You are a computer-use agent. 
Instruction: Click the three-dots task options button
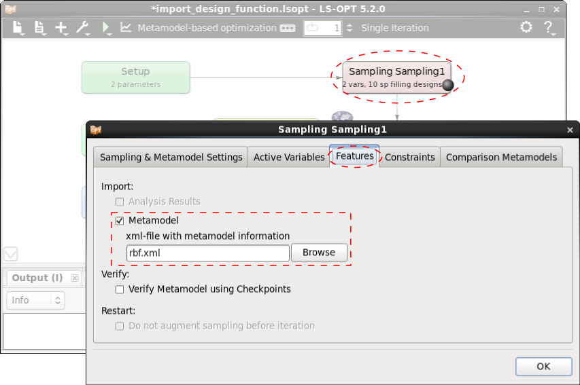pyautogui.click(x=288, y=28)
